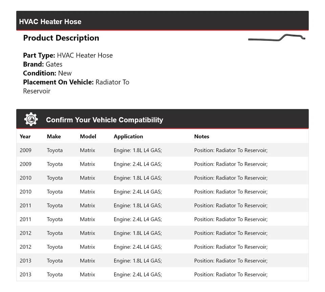Click the HVAC Heater Hose header title
This screenshot has height=292, width=325.
[x=50, y=22]
